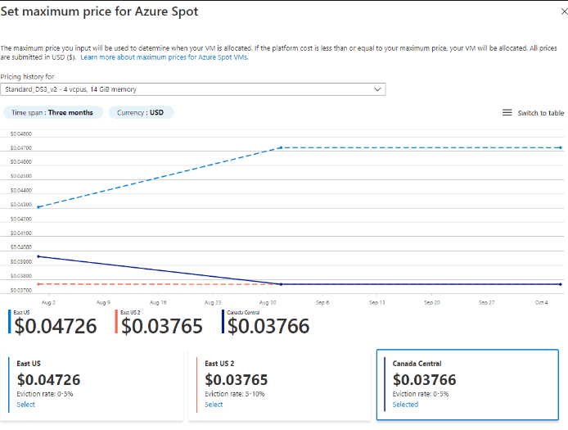Select the East US price card
Viewport: 568px width, 430px height.
click(94, 385)
